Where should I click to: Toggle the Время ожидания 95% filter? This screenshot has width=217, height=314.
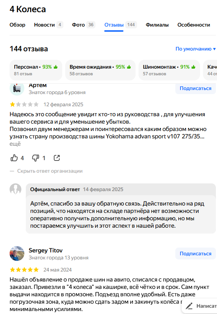[x=100, y=69]
